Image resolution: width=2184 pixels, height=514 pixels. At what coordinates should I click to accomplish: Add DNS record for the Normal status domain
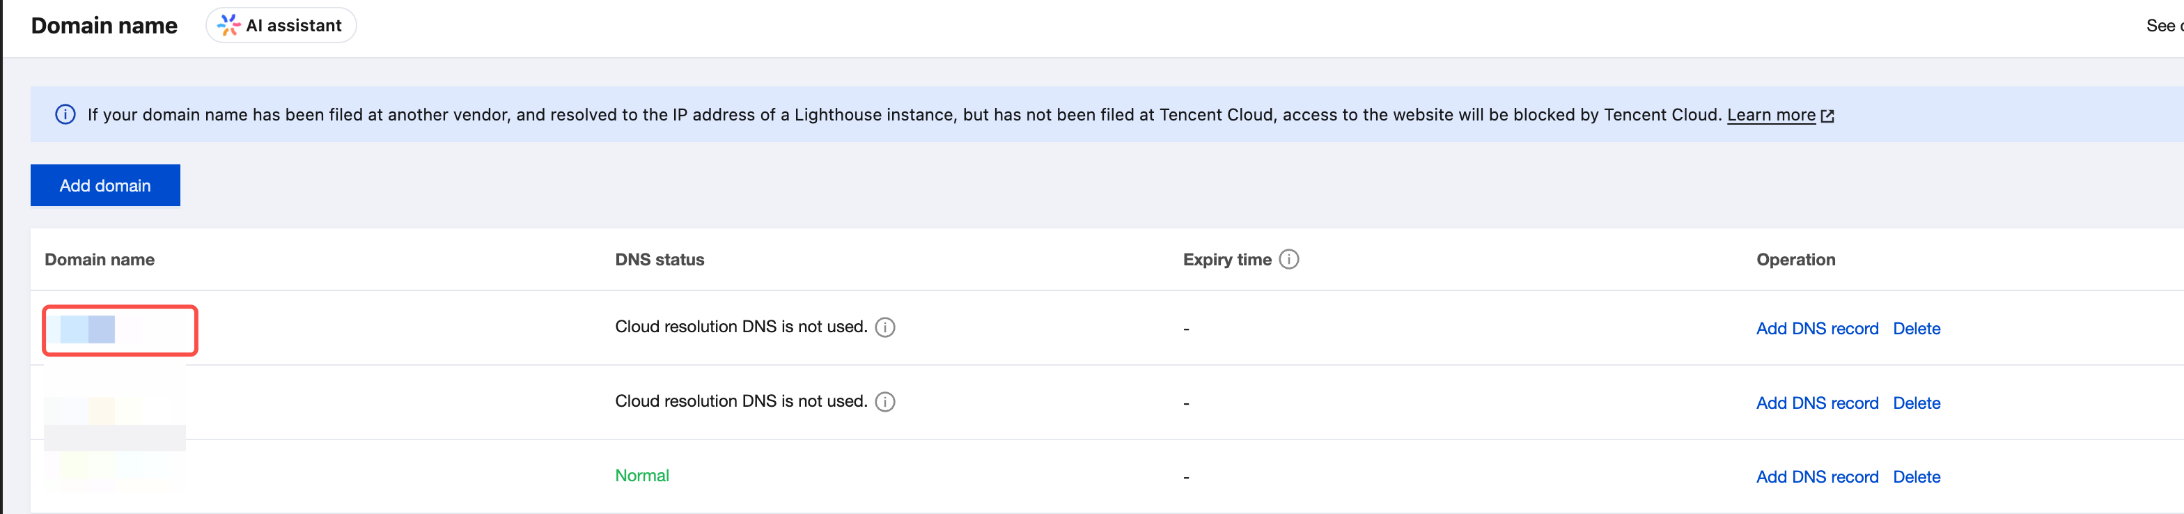1817,476
